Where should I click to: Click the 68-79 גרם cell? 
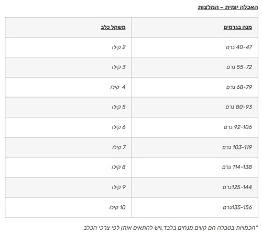[194, 87]
